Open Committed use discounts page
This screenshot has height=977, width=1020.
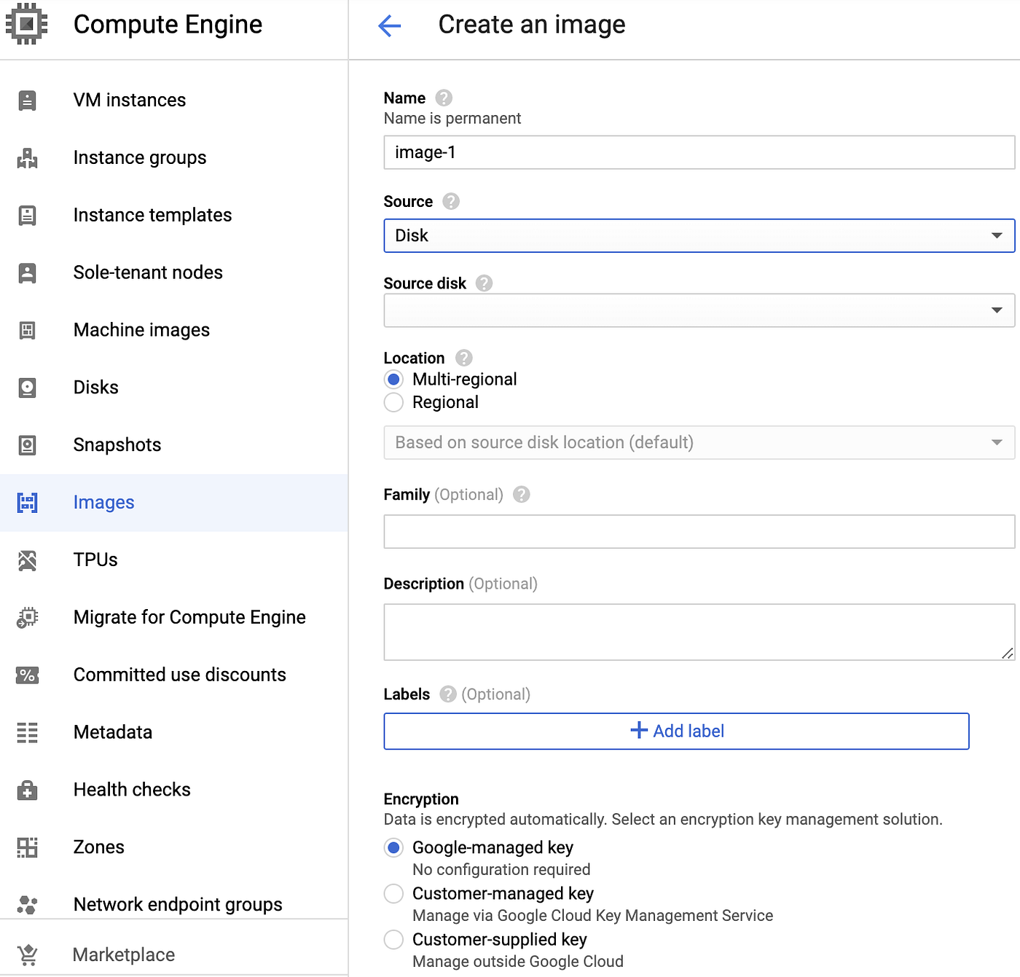click(173, 675)
